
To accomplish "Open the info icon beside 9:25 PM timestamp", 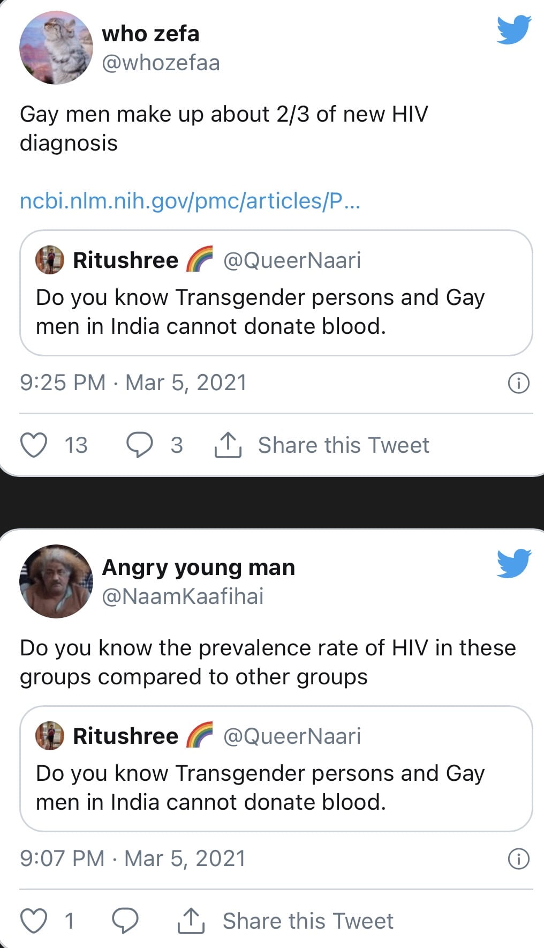I will [x=518, y=383].
